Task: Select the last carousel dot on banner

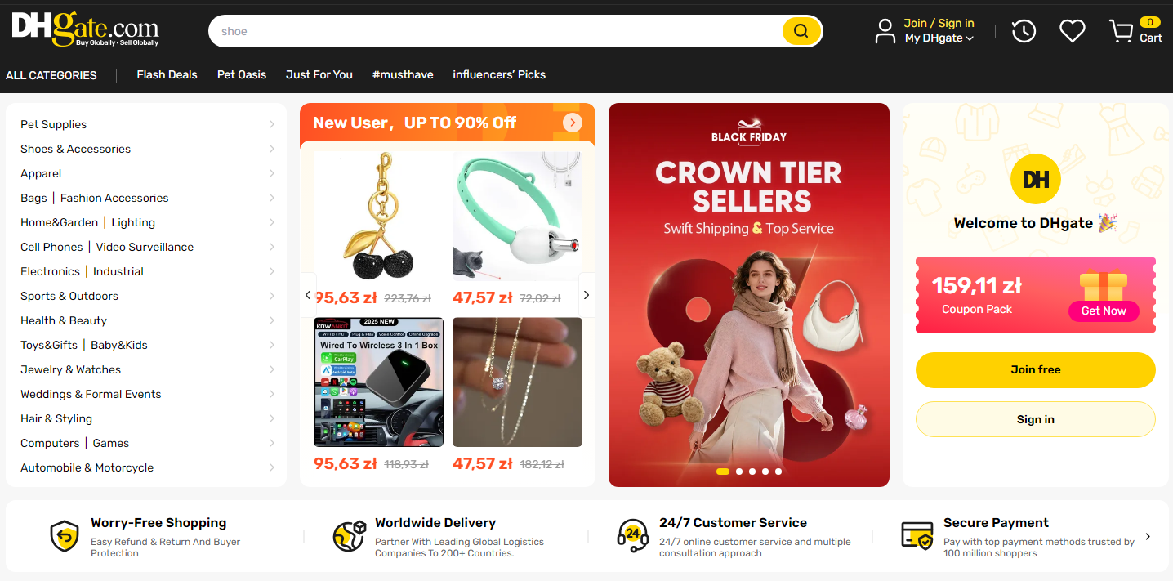Action: (x=778, y=472)
